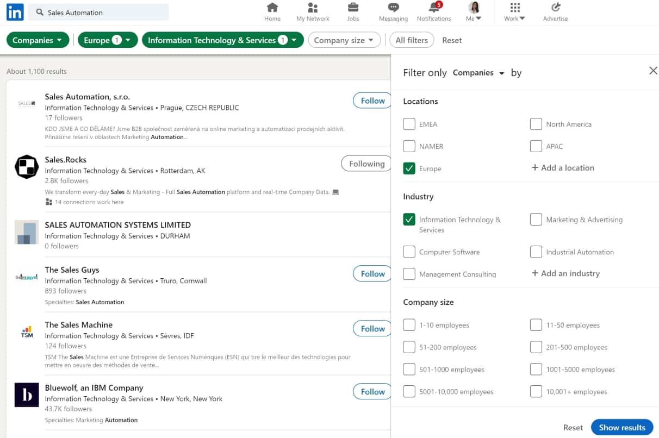
Task: Click the LinkedIn logo icon
Action: 15,12
